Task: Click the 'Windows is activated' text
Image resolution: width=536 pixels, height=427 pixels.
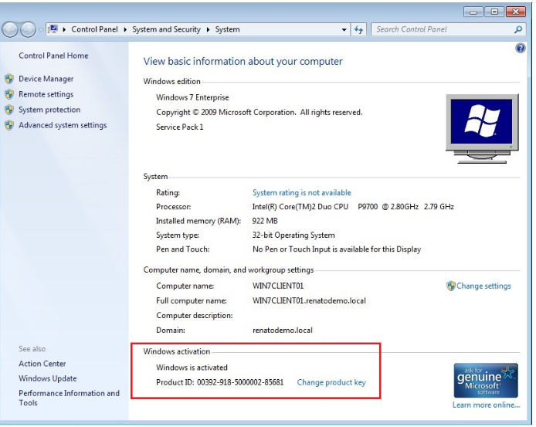Action: (x=192, y=368)
